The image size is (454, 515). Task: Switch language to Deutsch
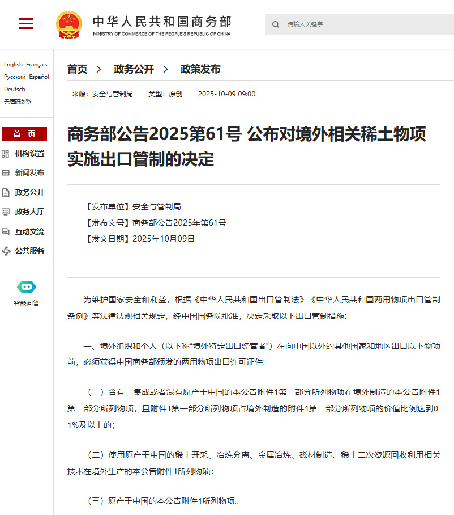tap(14, 90)
